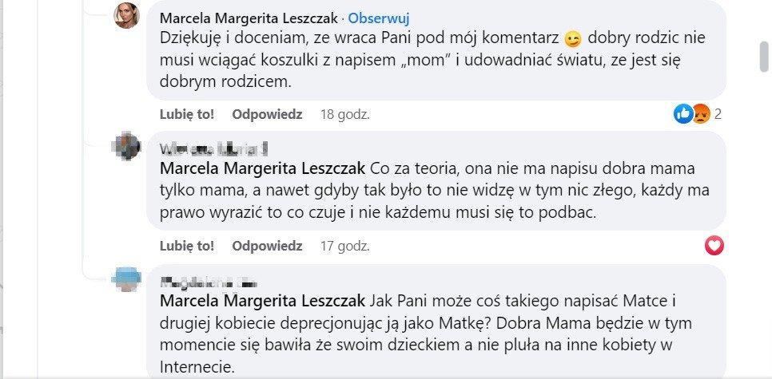772x379 pixels.
Task: Click the angry face reaction icon
Action: point(700,114)
